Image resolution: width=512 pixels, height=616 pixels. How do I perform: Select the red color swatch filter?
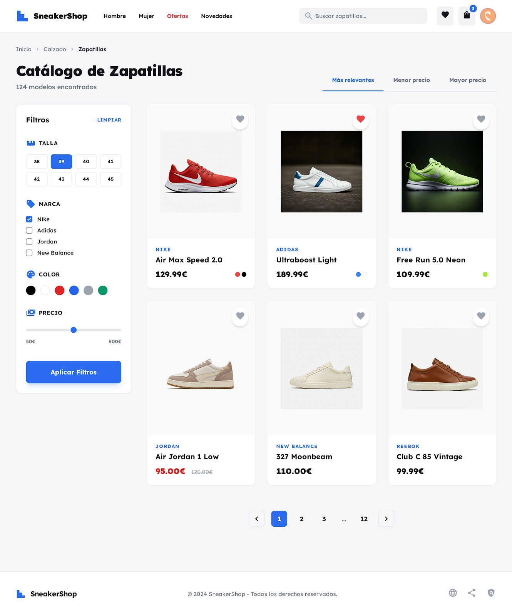[x=60, y=290]
